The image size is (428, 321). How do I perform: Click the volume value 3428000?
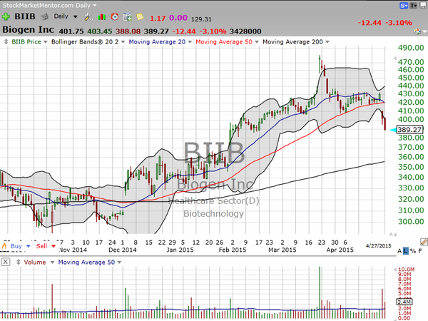[x=245, y=31]
